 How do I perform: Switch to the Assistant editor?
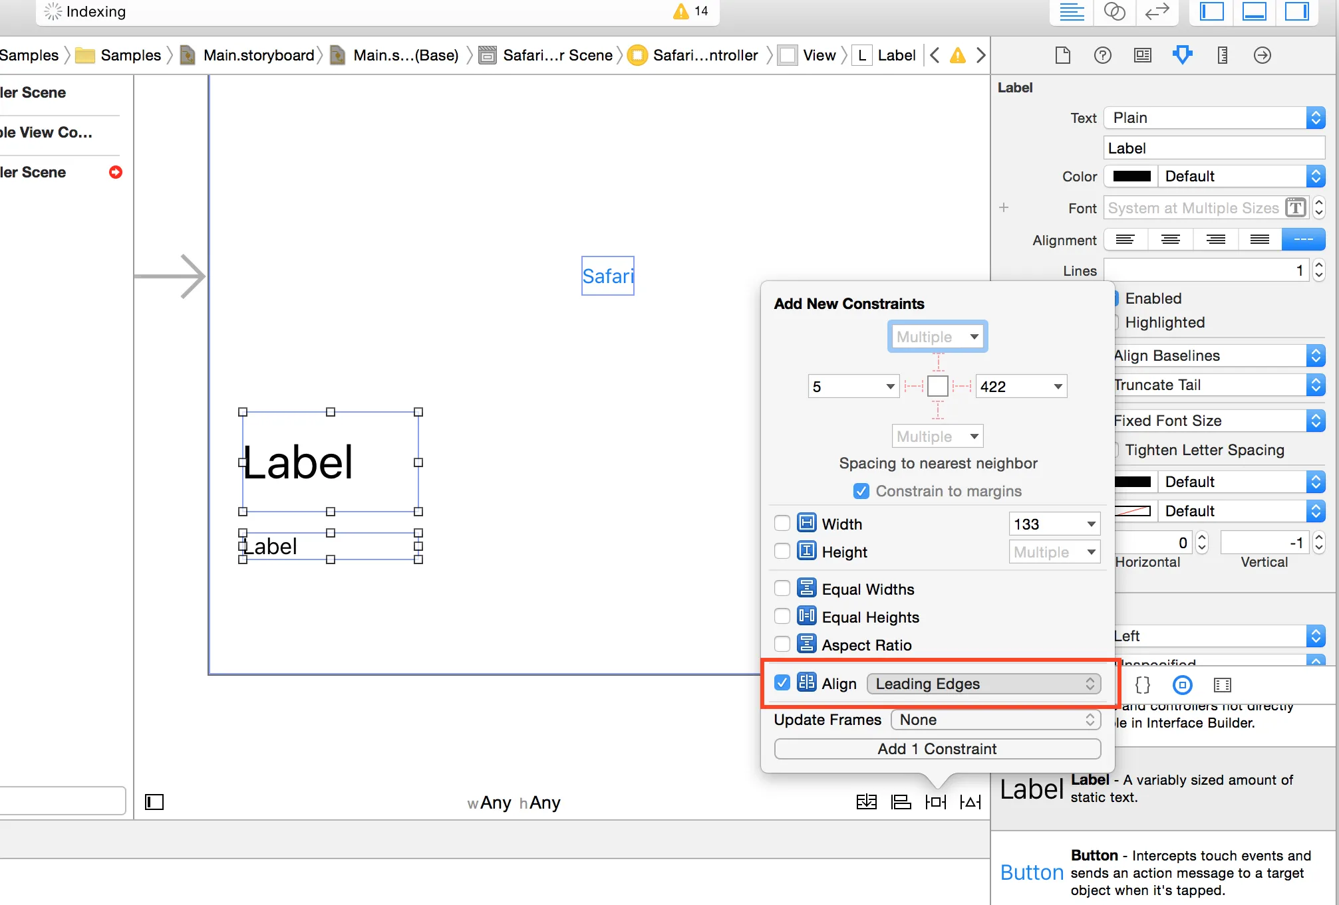[x=1114, y=11]
